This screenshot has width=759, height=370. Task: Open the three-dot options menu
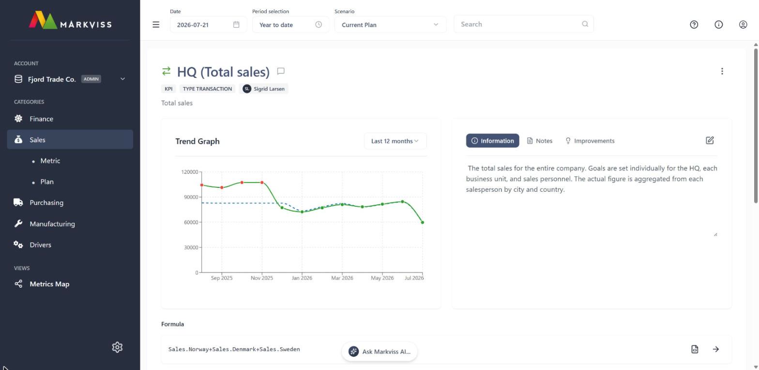coord(722,71)
